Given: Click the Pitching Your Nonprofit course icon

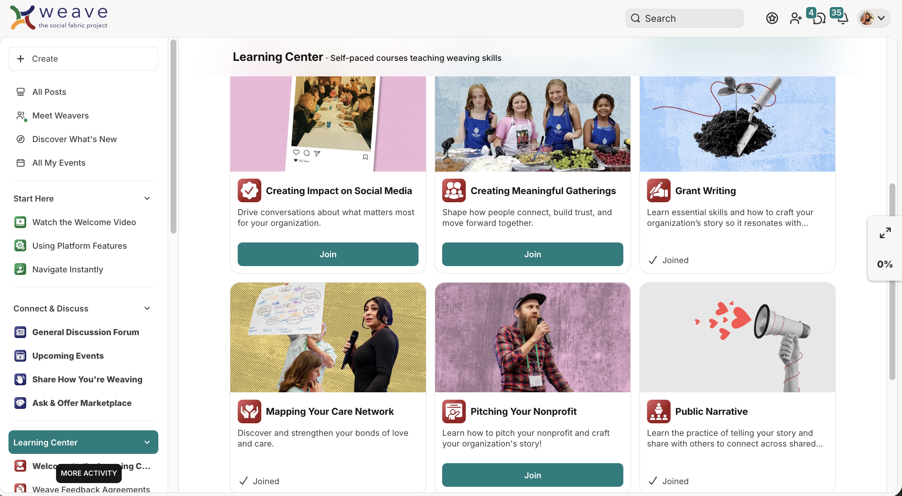Looking at the screenshot, I should (x=454, y=411).
